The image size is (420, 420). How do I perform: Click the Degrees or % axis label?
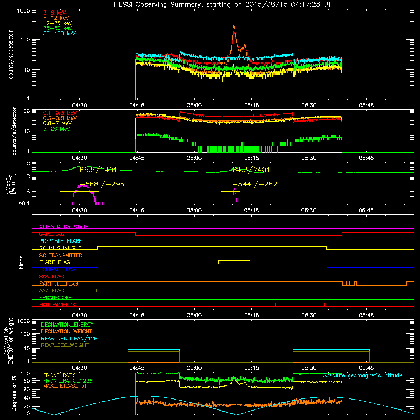14,393
